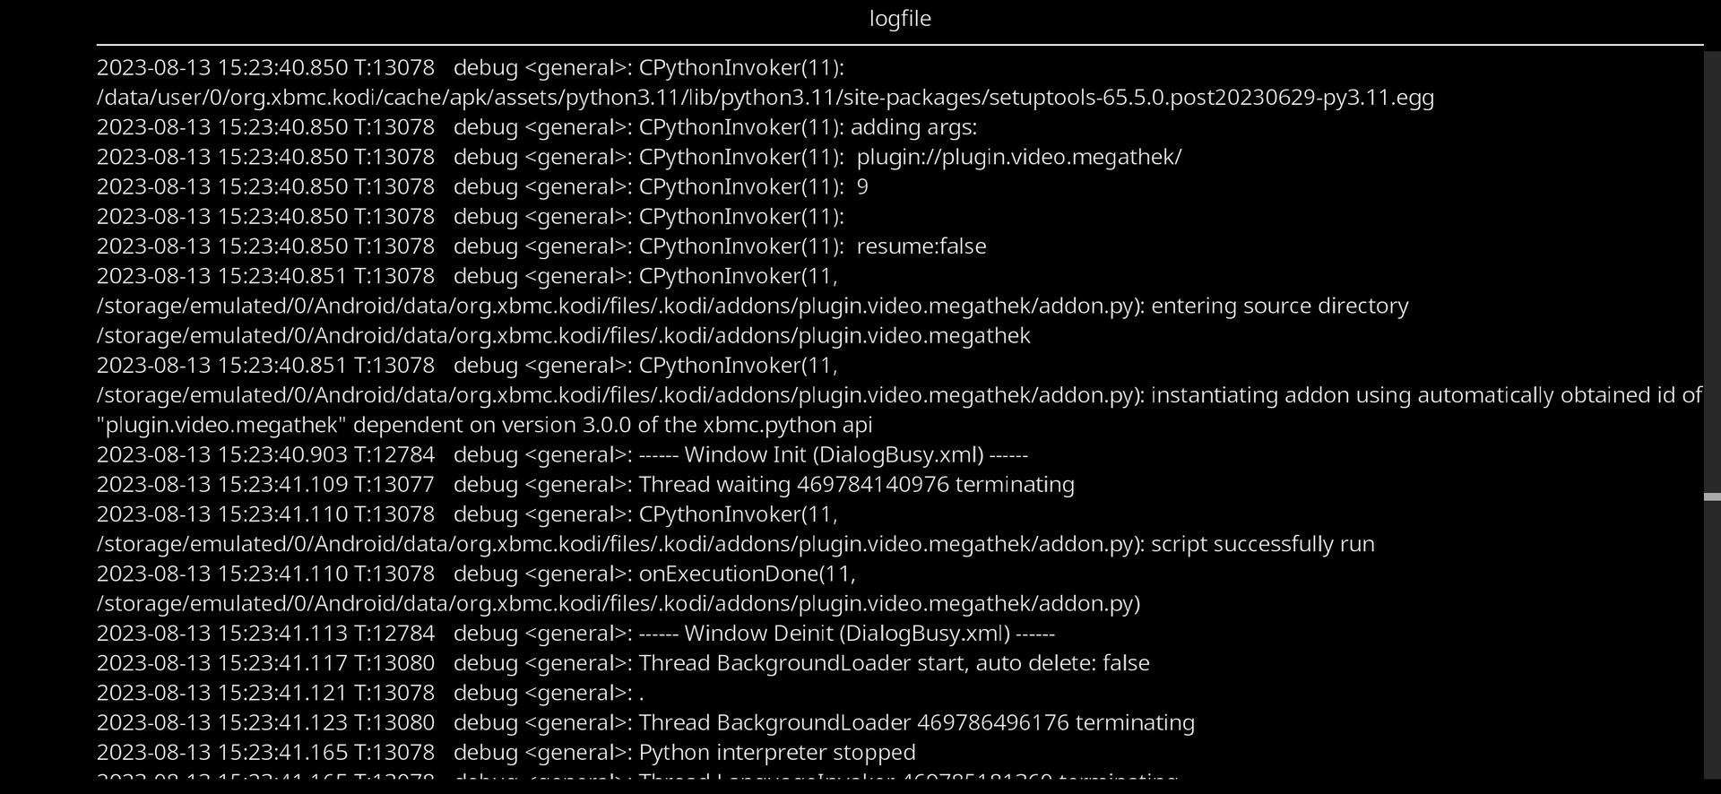This screenshot has height=794, width=1721.
Task: Click the 'Python interpreter stopped' log line
Action: pos(506,753)
